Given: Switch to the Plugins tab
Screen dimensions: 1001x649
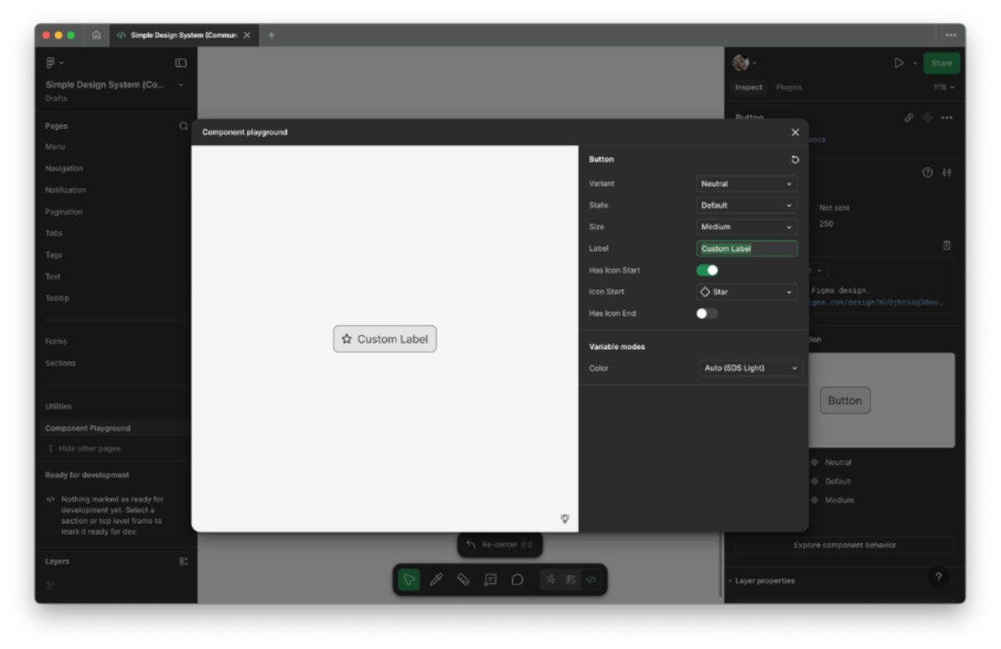Looking at the screenshot, I should 788,87.
